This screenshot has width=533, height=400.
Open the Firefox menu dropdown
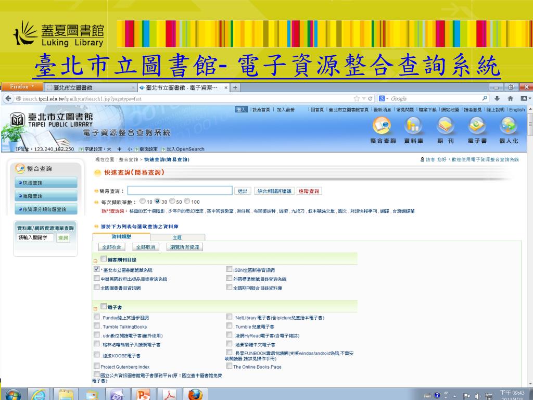(x=22, y=87)
